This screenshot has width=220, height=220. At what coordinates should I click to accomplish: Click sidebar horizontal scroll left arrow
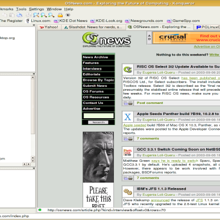click(x=24, y=164)
